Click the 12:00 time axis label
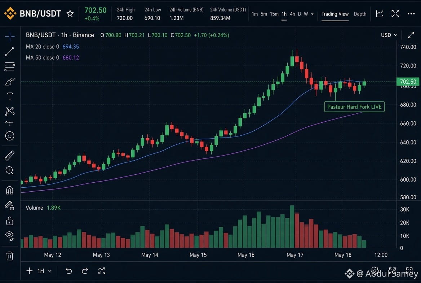Screen dimensions: 421x283 click(381, 255)
